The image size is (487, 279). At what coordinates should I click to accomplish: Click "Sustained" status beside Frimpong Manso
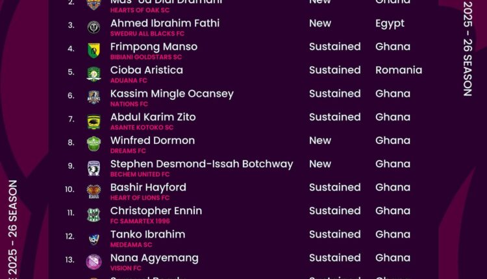tap(334, 47)
